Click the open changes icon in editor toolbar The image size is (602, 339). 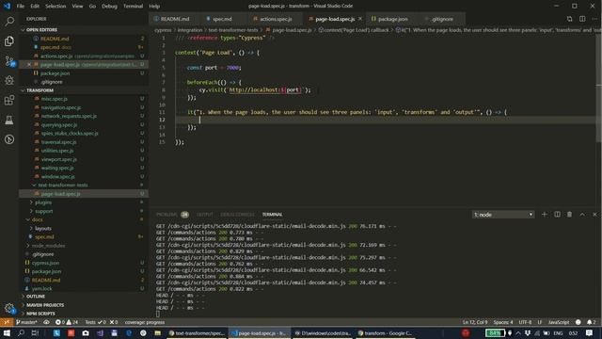tap(569, 19)
